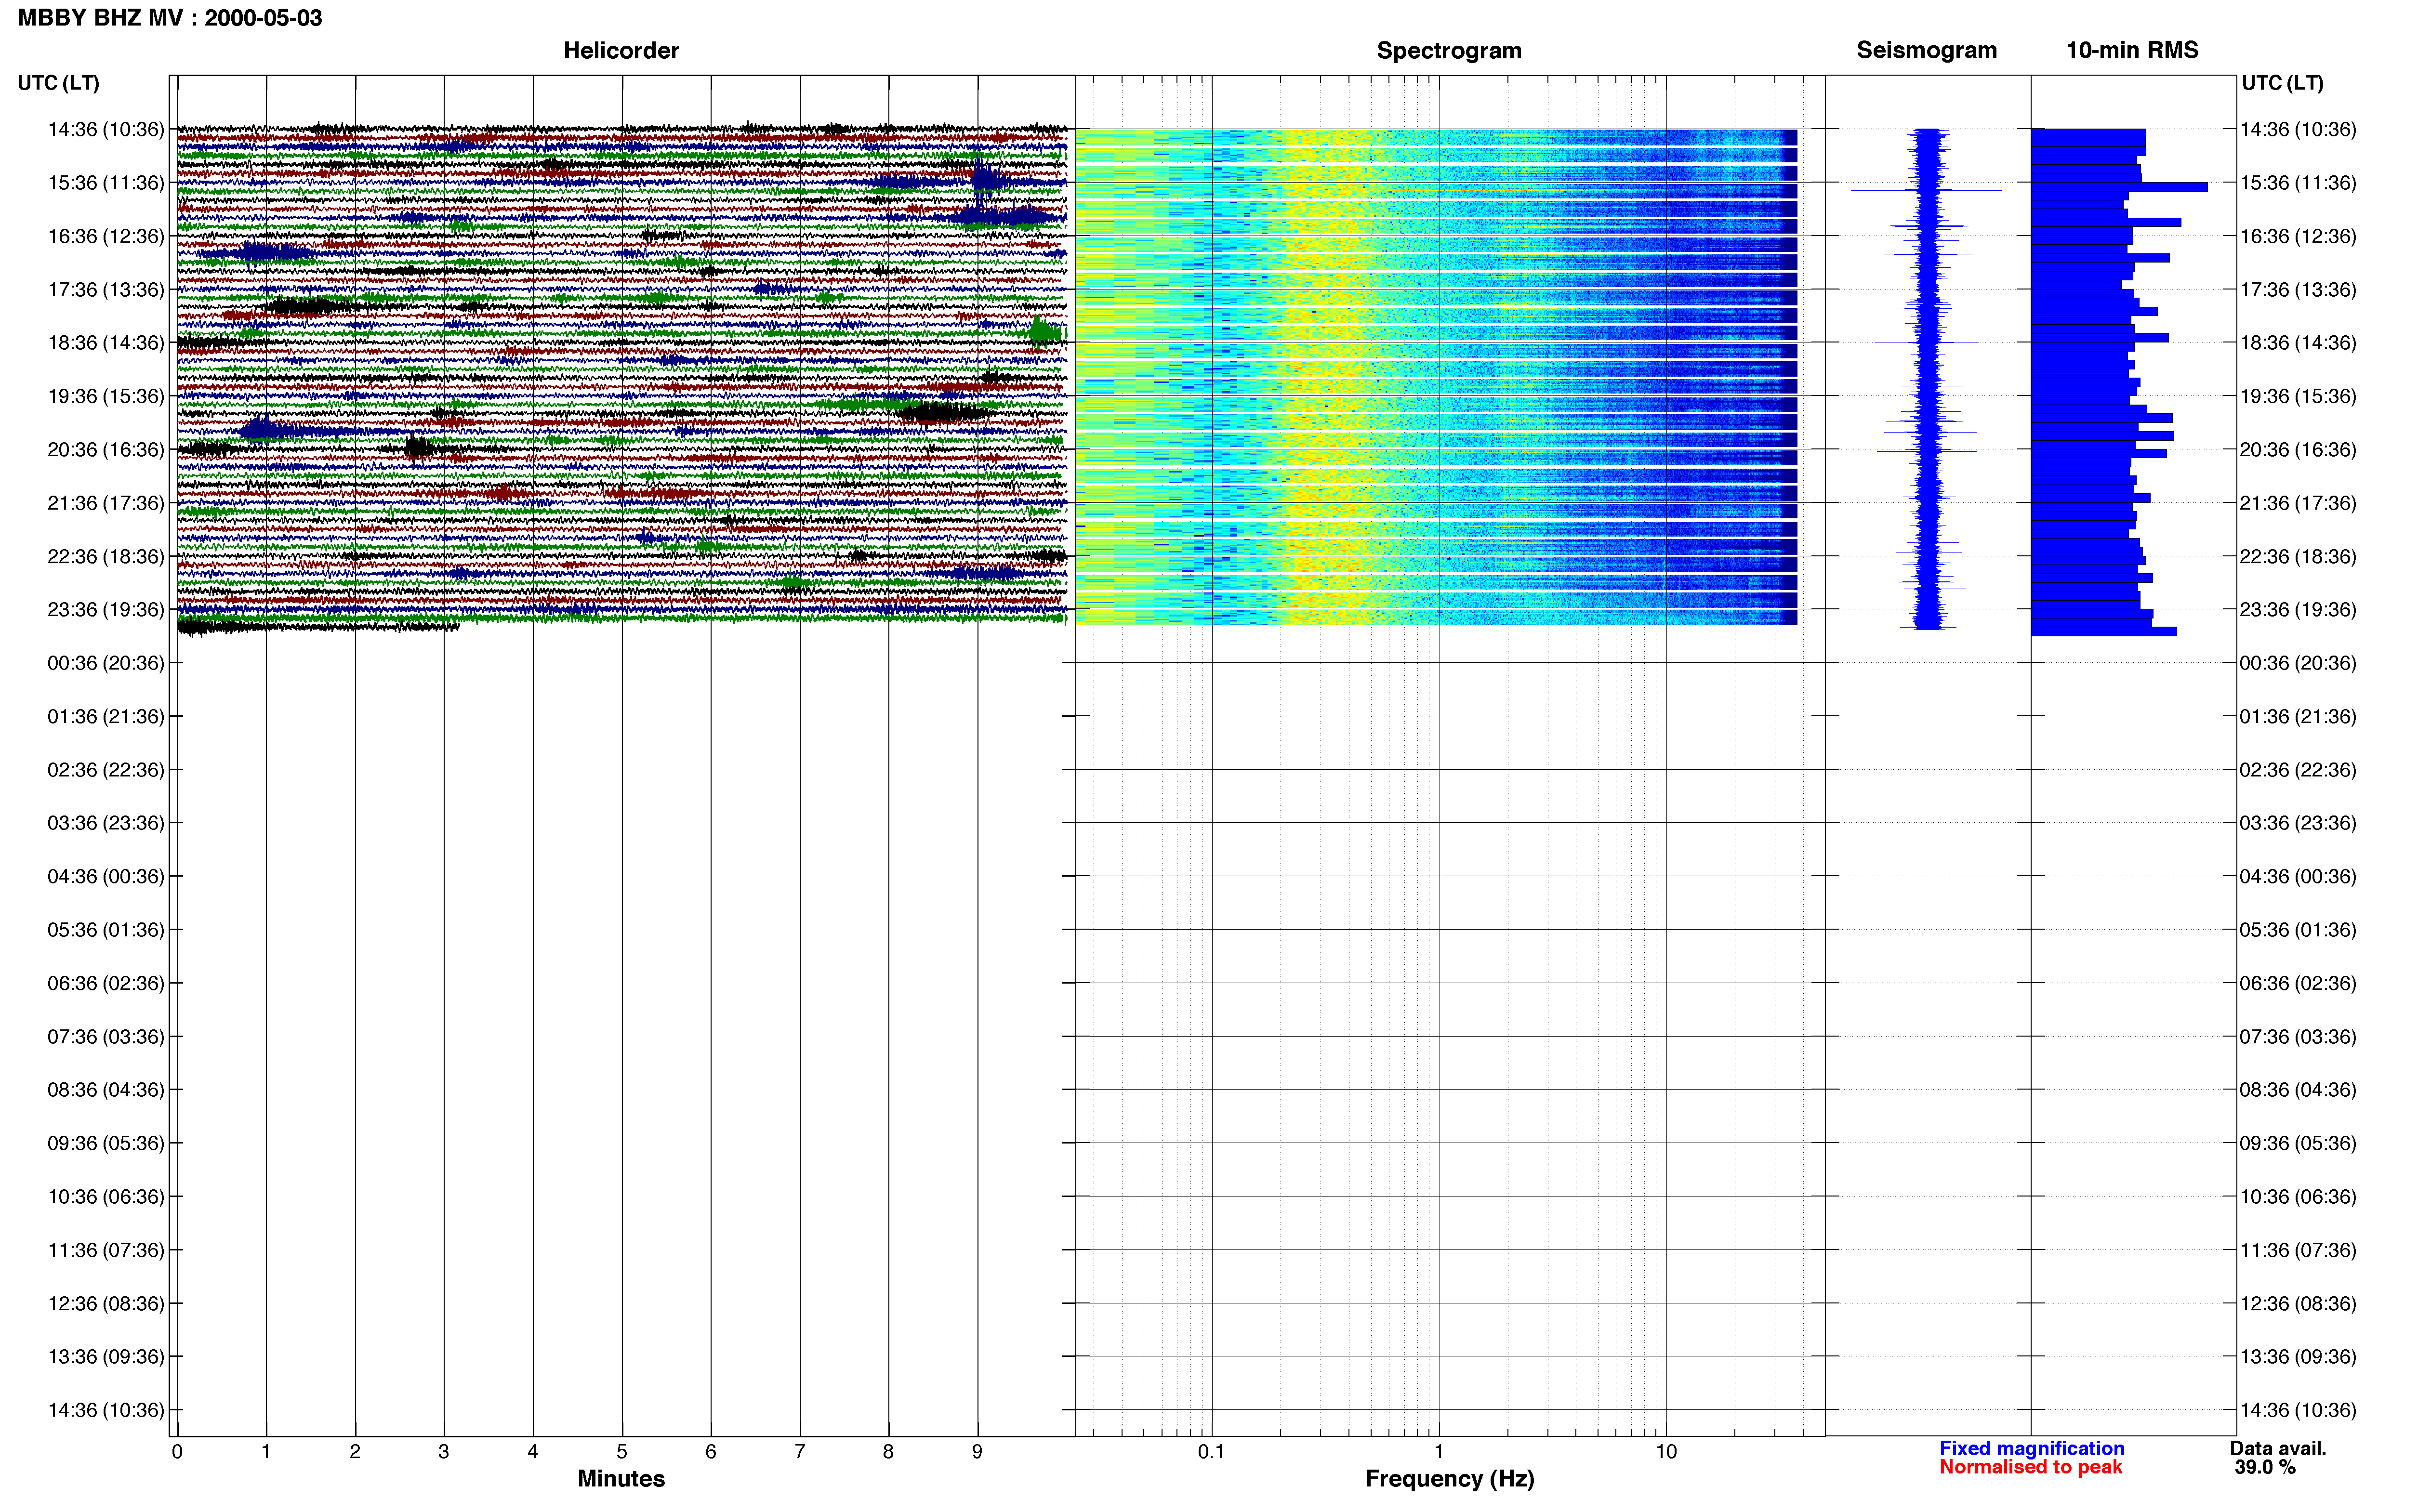Click the minute tick label 1
The height and width of the screenshot is (1512, 2418).
[266, 1452]
